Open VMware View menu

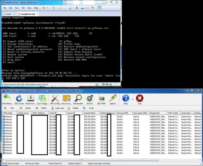[17, 8]
